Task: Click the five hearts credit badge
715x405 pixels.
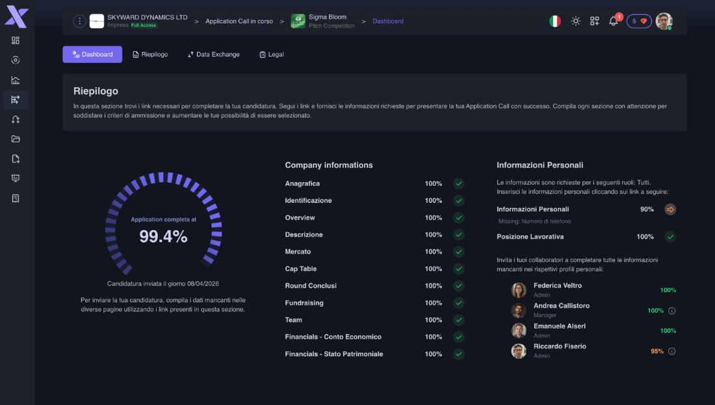Action: pos(639,21)
